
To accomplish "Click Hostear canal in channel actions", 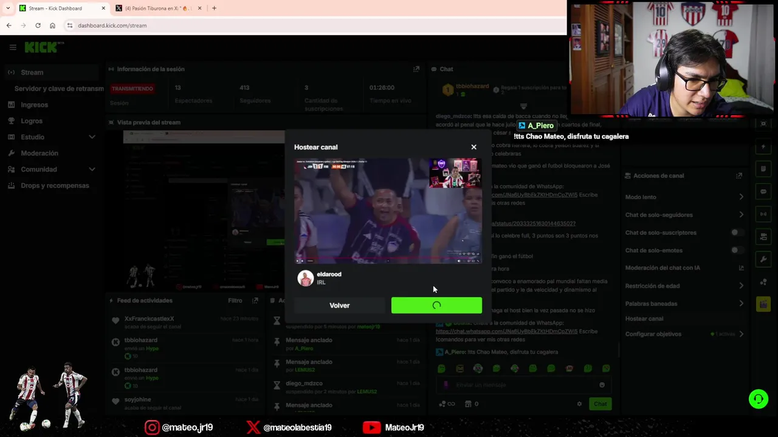I will coord(644,319).
